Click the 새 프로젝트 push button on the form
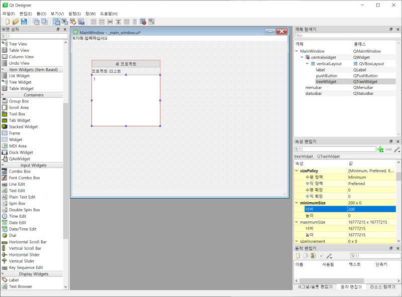The width and height of the screenshot is (402, 297). (126, 64)
